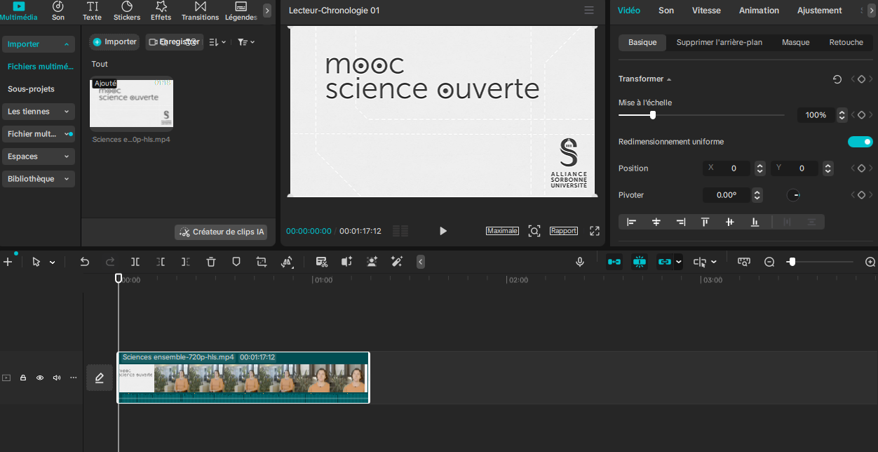878x452 pixels.
Task: Toggle auto snapping on timeline
Action: (x=640, y=262)
